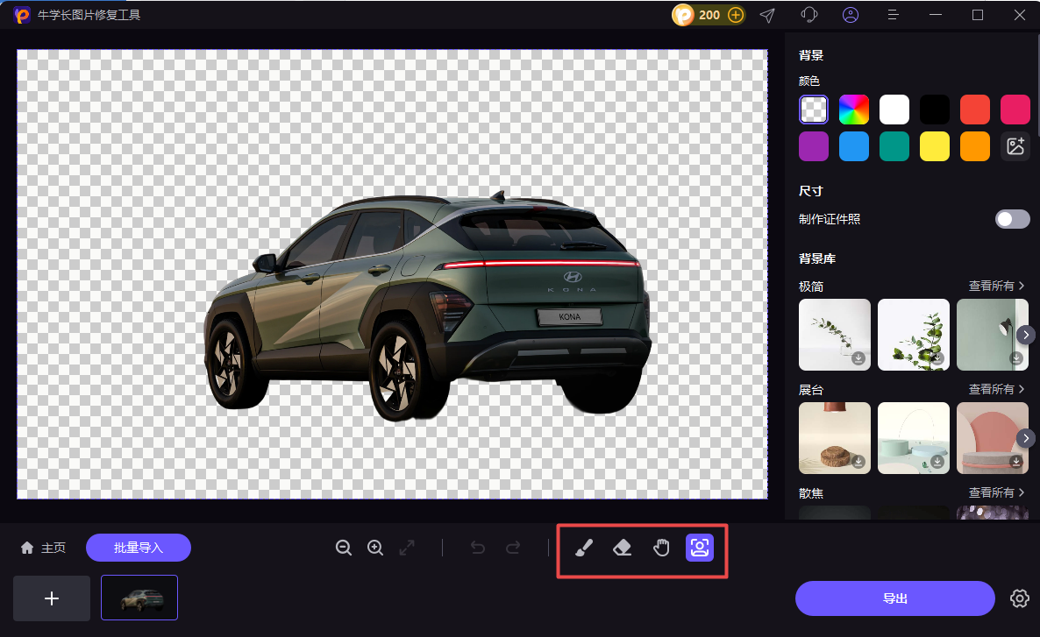Select third 展台 pink arch background

tap(993, 438)
